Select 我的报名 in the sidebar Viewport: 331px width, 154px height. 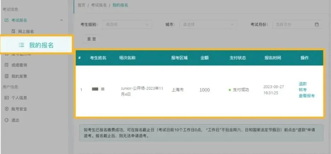point(41,45)
